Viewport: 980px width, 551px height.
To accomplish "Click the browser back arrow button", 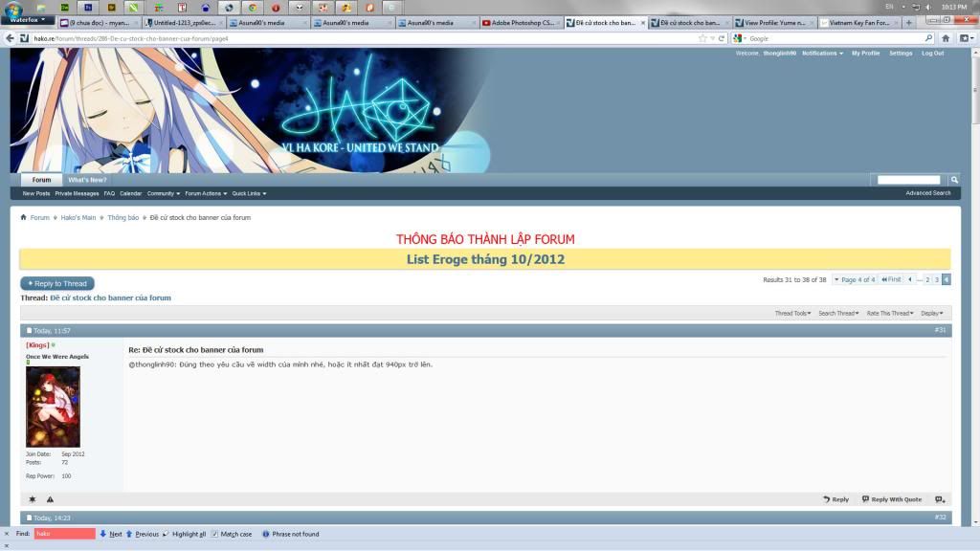I will [x=10, y=38].
